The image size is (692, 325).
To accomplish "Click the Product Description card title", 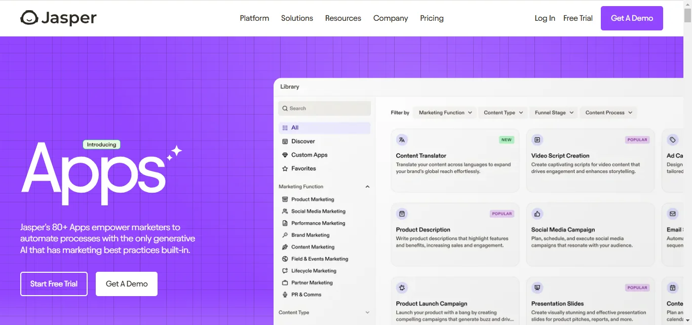I will [423, 230].
